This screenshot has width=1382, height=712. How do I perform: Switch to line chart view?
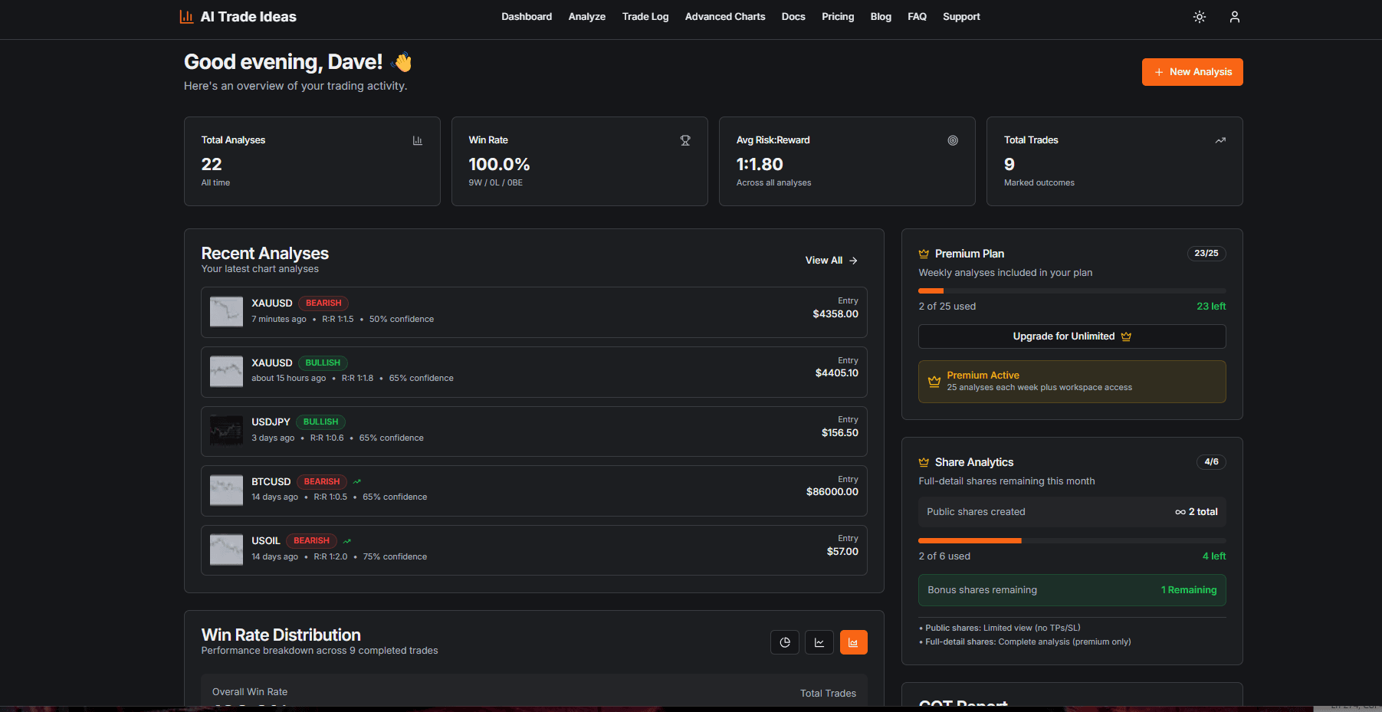[819, 642]
